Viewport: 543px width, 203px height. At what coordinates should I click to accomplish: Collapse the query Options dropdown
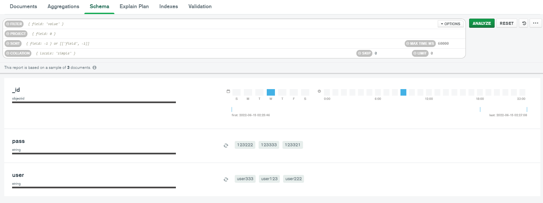pyautogui.click(x=451, y=24)
